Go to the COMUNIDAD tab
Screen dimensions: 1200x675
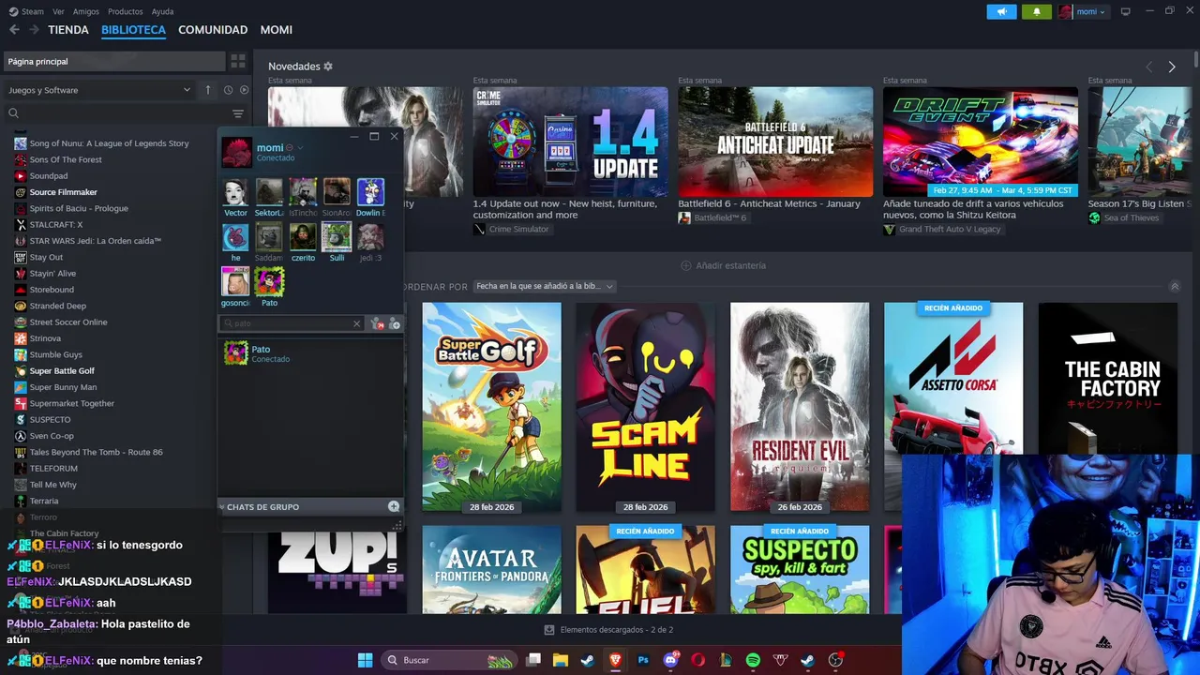click(x=213, y=30)
